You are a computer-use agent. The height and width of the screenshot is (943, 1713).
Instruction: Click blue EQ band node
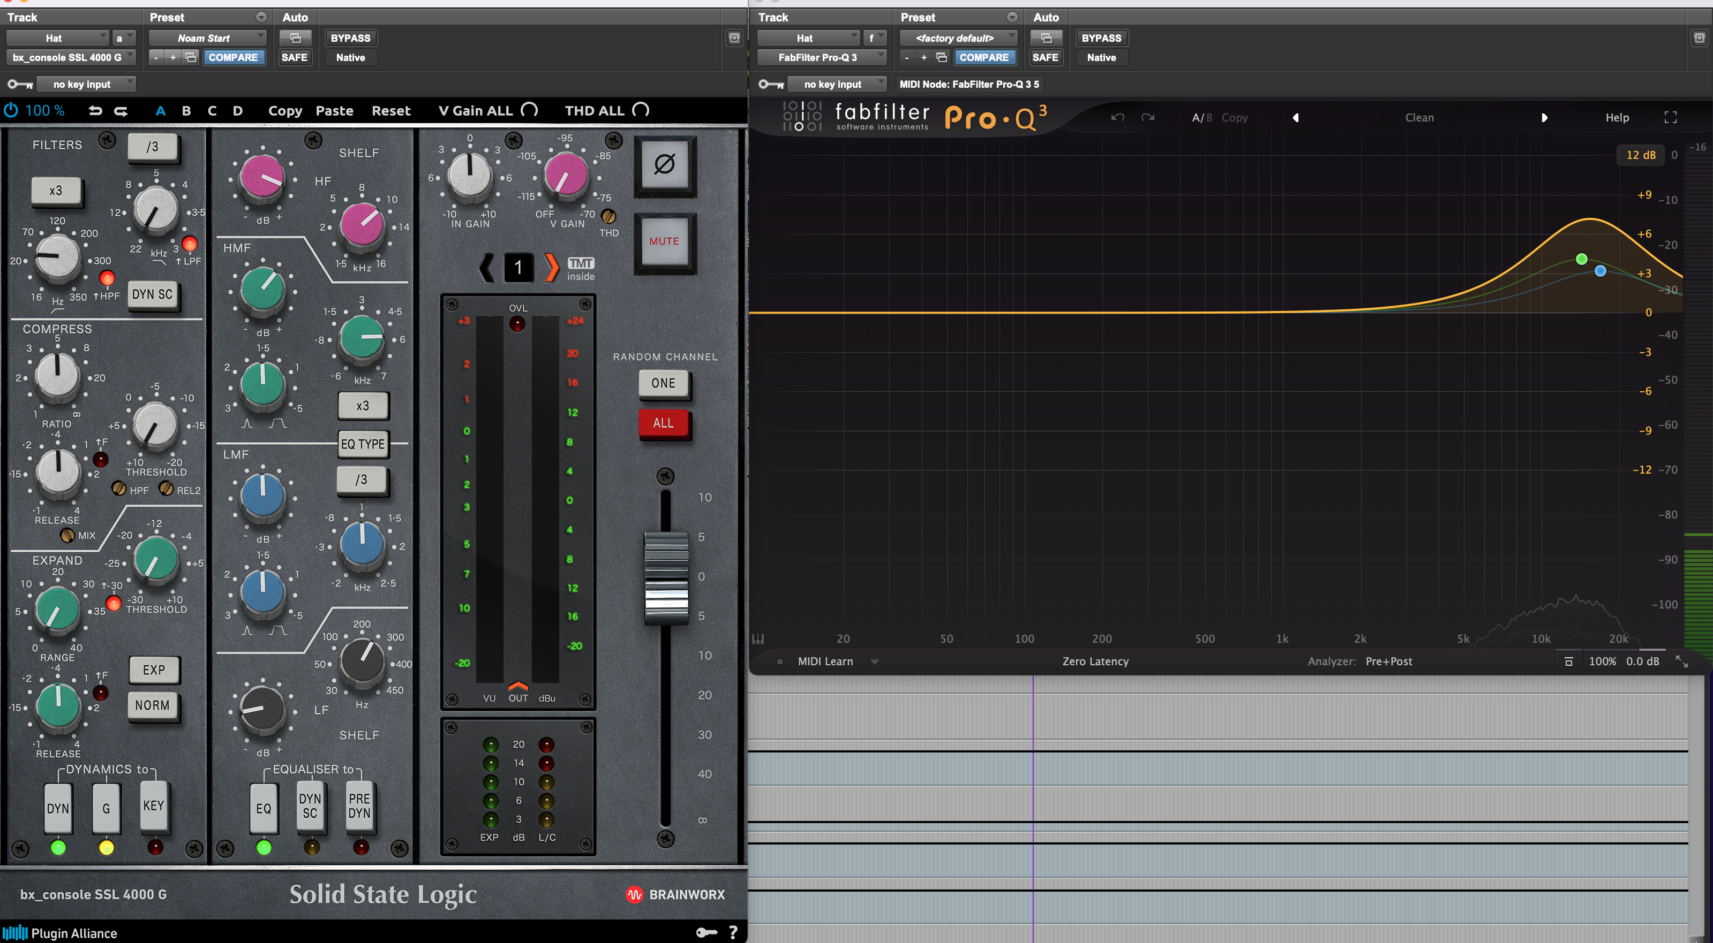[x=1600, y=270]
